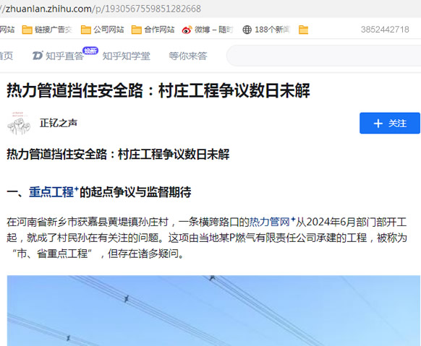The image size is (421, 346).
Task: Open the 合作网站 bookmark folder icon
Action: pos(137,30)
